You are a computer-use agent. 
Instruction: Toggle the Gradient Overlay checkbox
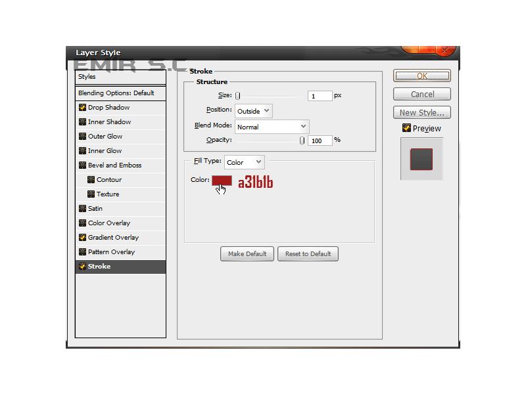82,238
